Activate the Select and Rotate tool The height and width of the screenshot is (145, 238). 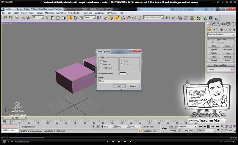[x=76, y=18]
